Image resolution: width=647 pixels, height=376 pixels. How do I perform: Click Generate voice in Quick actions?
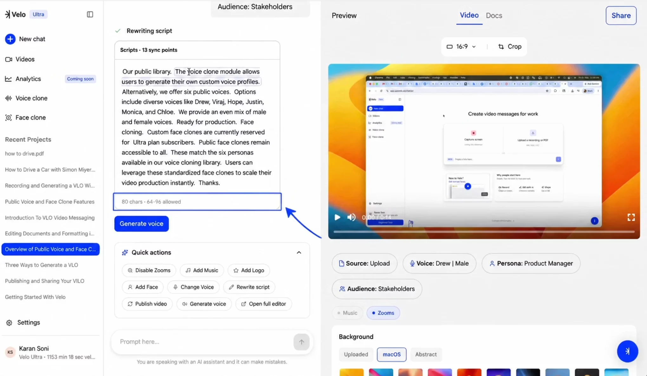click(204, 304)
